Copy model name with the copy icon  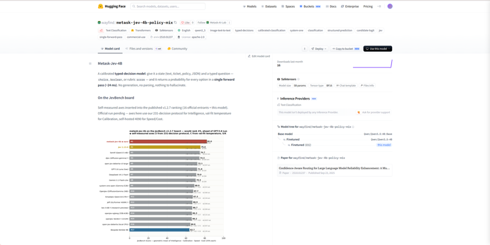pos(175,23)
